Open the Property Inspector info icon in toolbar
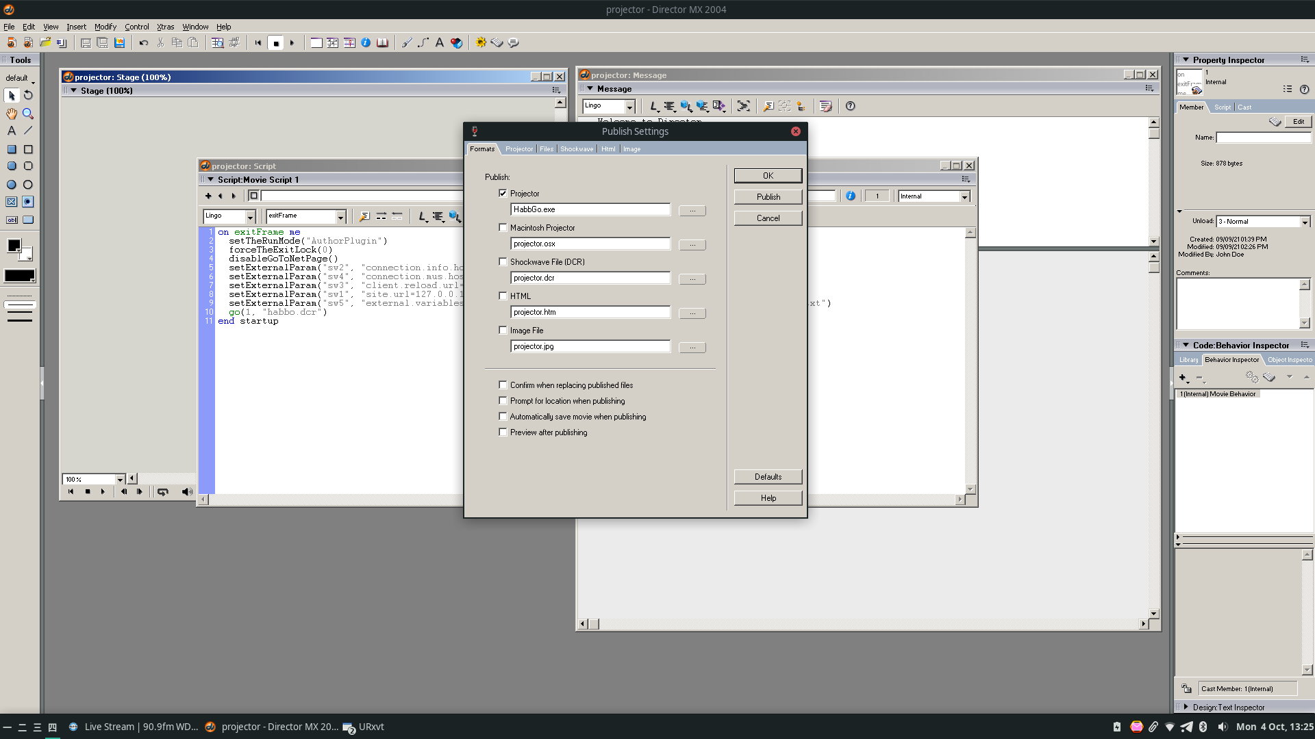The width and height of the screenshot is (1315, 739). click(366, 42)
